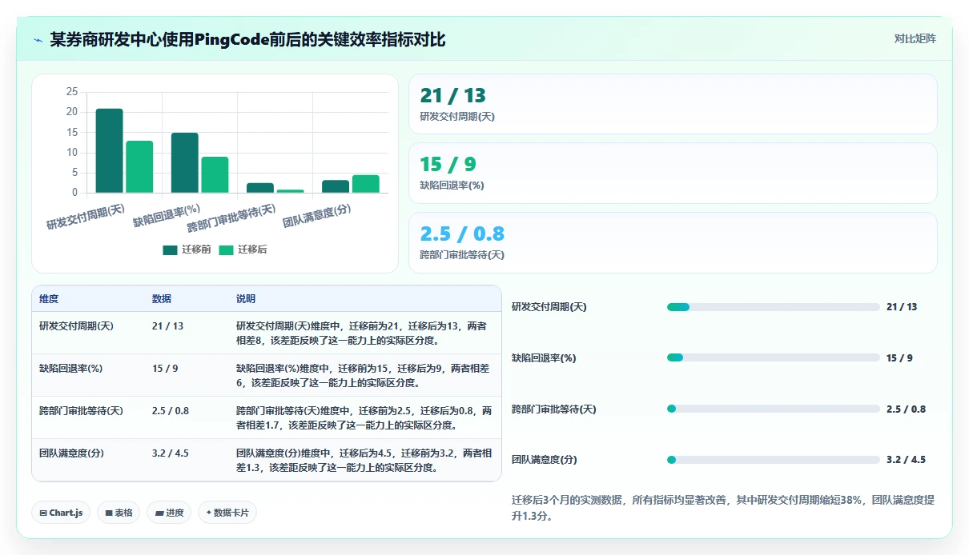969x555 pixels.
Task: Click chart axis label 缺陷回退率(%)
Action: (166, 216)
